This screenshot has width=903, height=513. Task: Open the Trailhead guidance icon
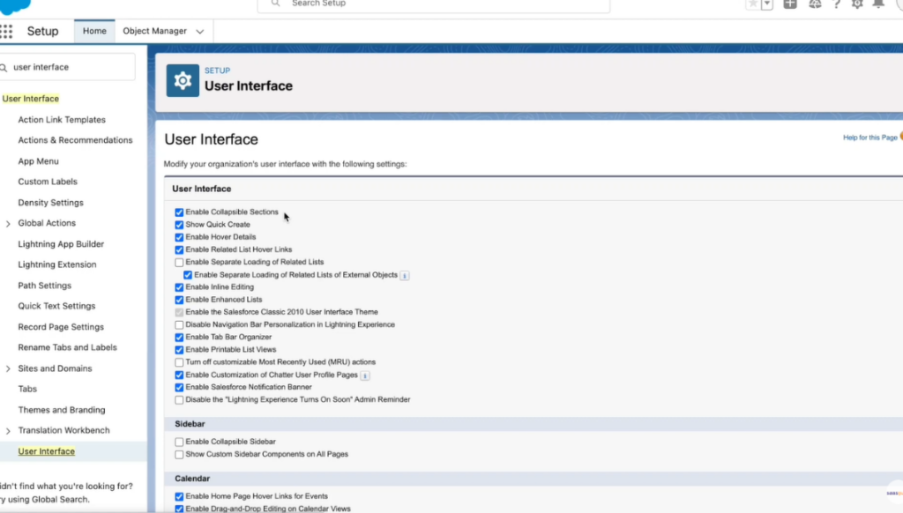click(815, 4)
